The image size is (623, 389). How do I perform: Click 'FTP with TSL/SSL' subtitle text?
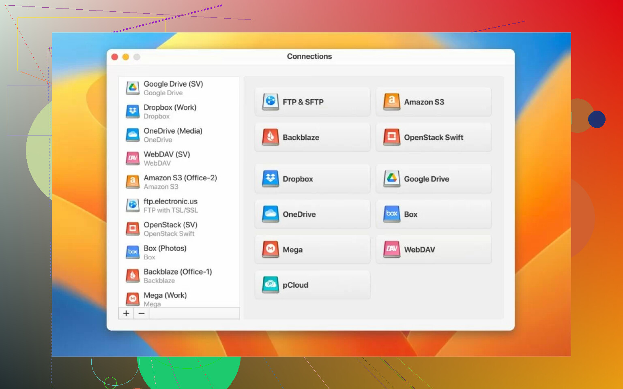171,210
